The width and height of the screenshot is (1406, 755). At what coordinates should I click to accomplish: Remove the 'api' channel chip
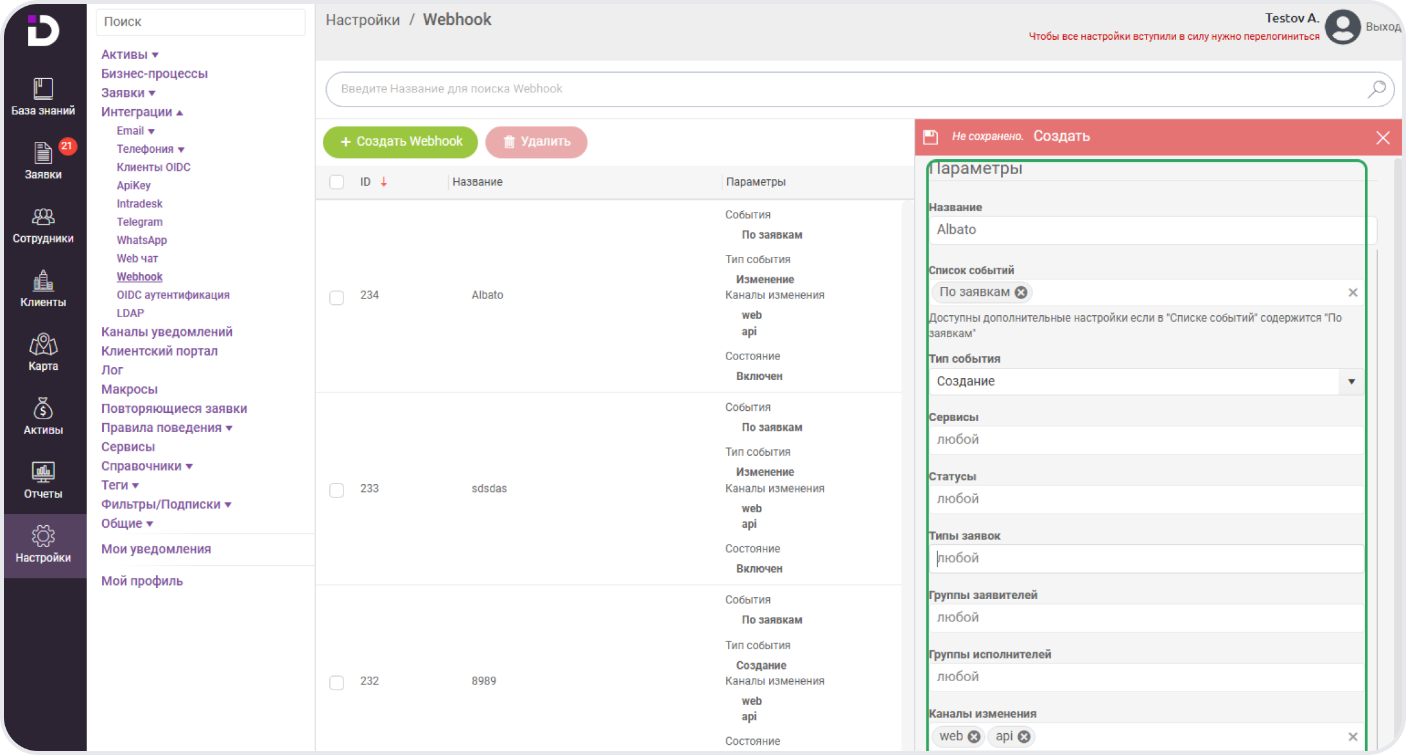[x=1024, y=737]
